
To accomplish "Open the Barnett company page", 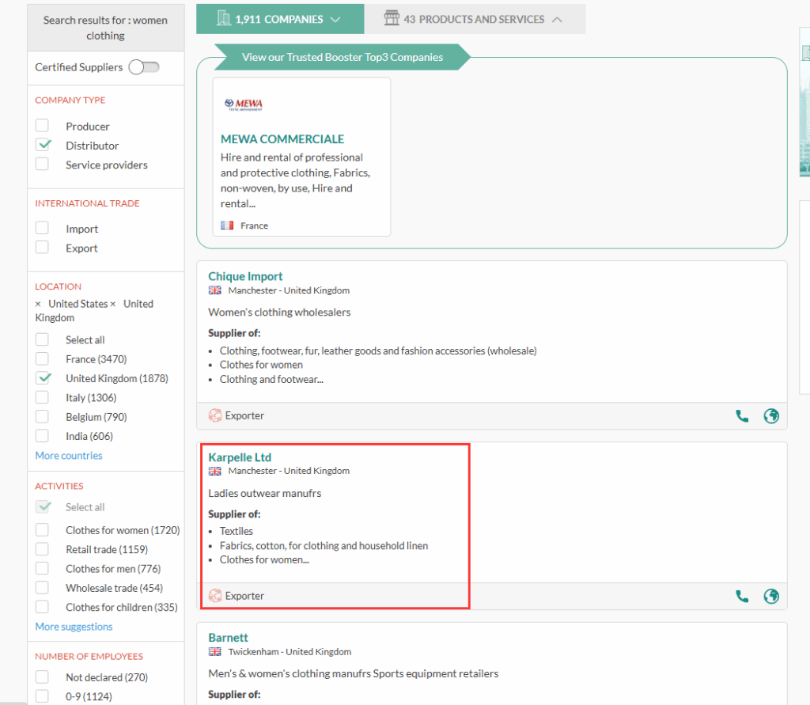I will pos(228,638).
